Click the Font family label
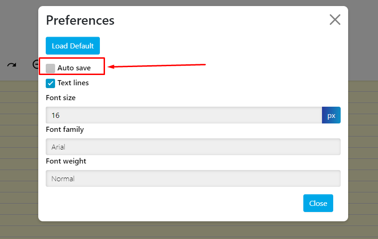Image resolution: width=378 pixels, height=239 pixels. click(65, 130)
